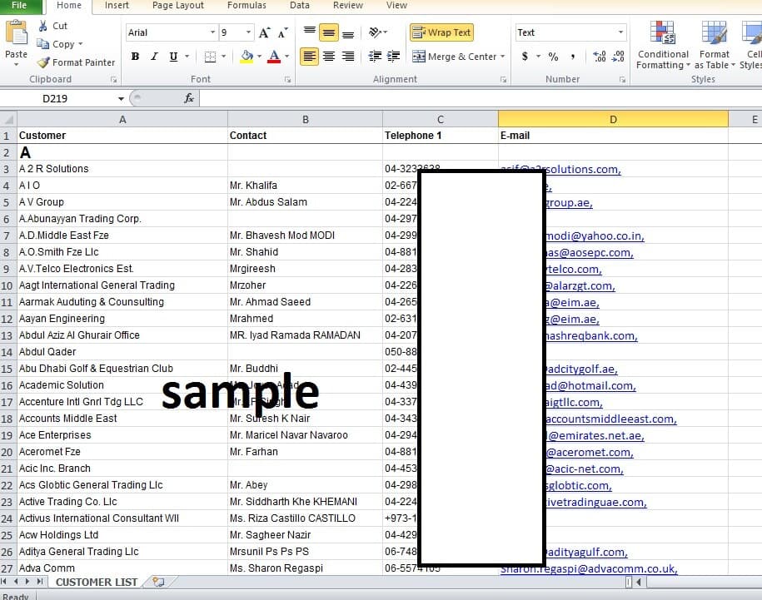Open the Number Format dropdown showing Text
Viewport: 762px width, 600px height.
pyautogui.click(x=570, y=32)
